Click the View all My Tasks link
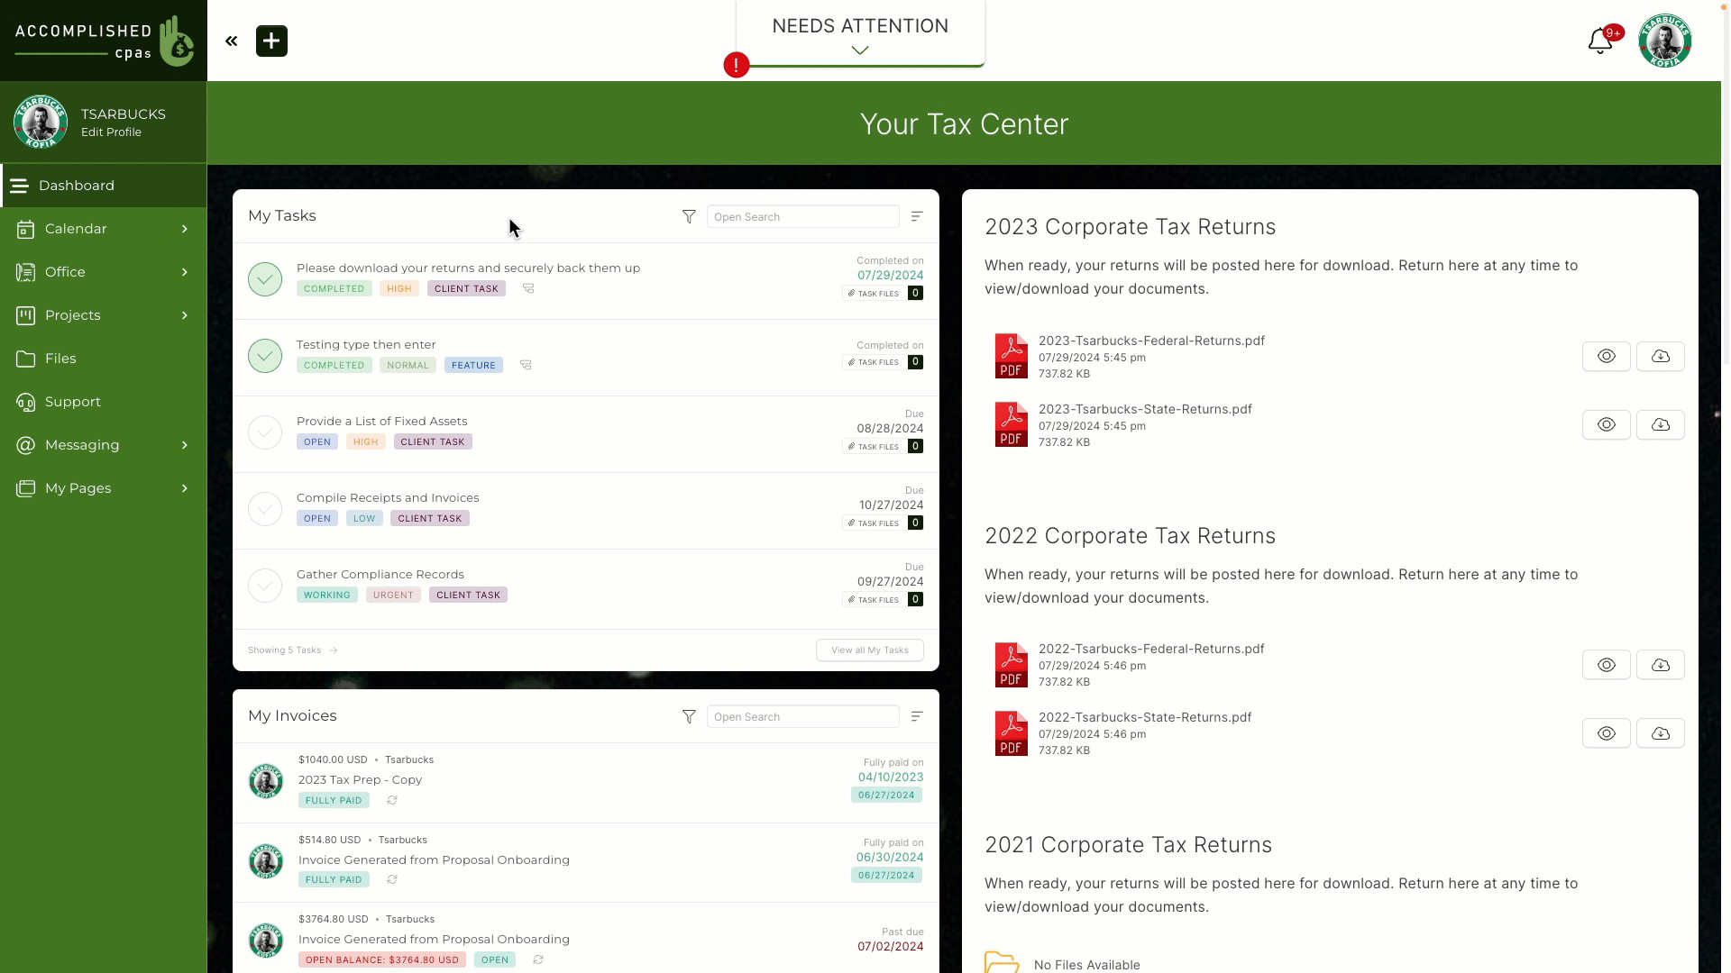The height and width of the screenshot is (973, 1731). tap(869, 650)
